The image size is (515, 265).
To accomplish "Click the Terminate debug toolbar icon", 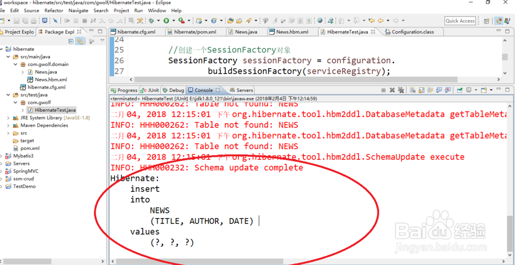I will (84, 21).
